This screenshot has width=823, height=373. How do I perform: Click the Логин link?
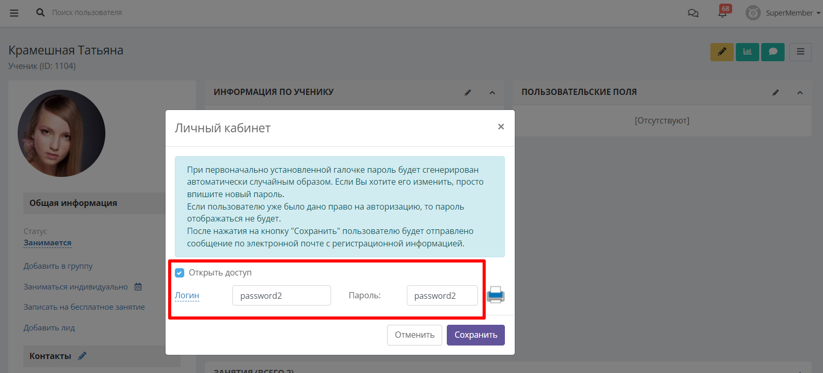187,295
